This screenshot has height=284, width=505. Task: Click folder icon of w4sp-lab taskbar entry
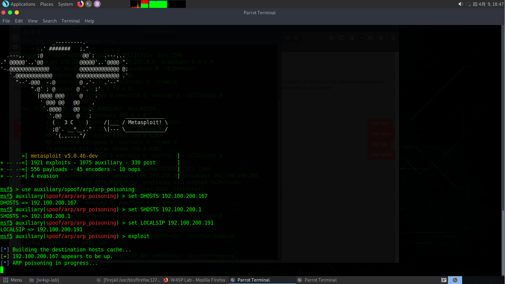32,280
